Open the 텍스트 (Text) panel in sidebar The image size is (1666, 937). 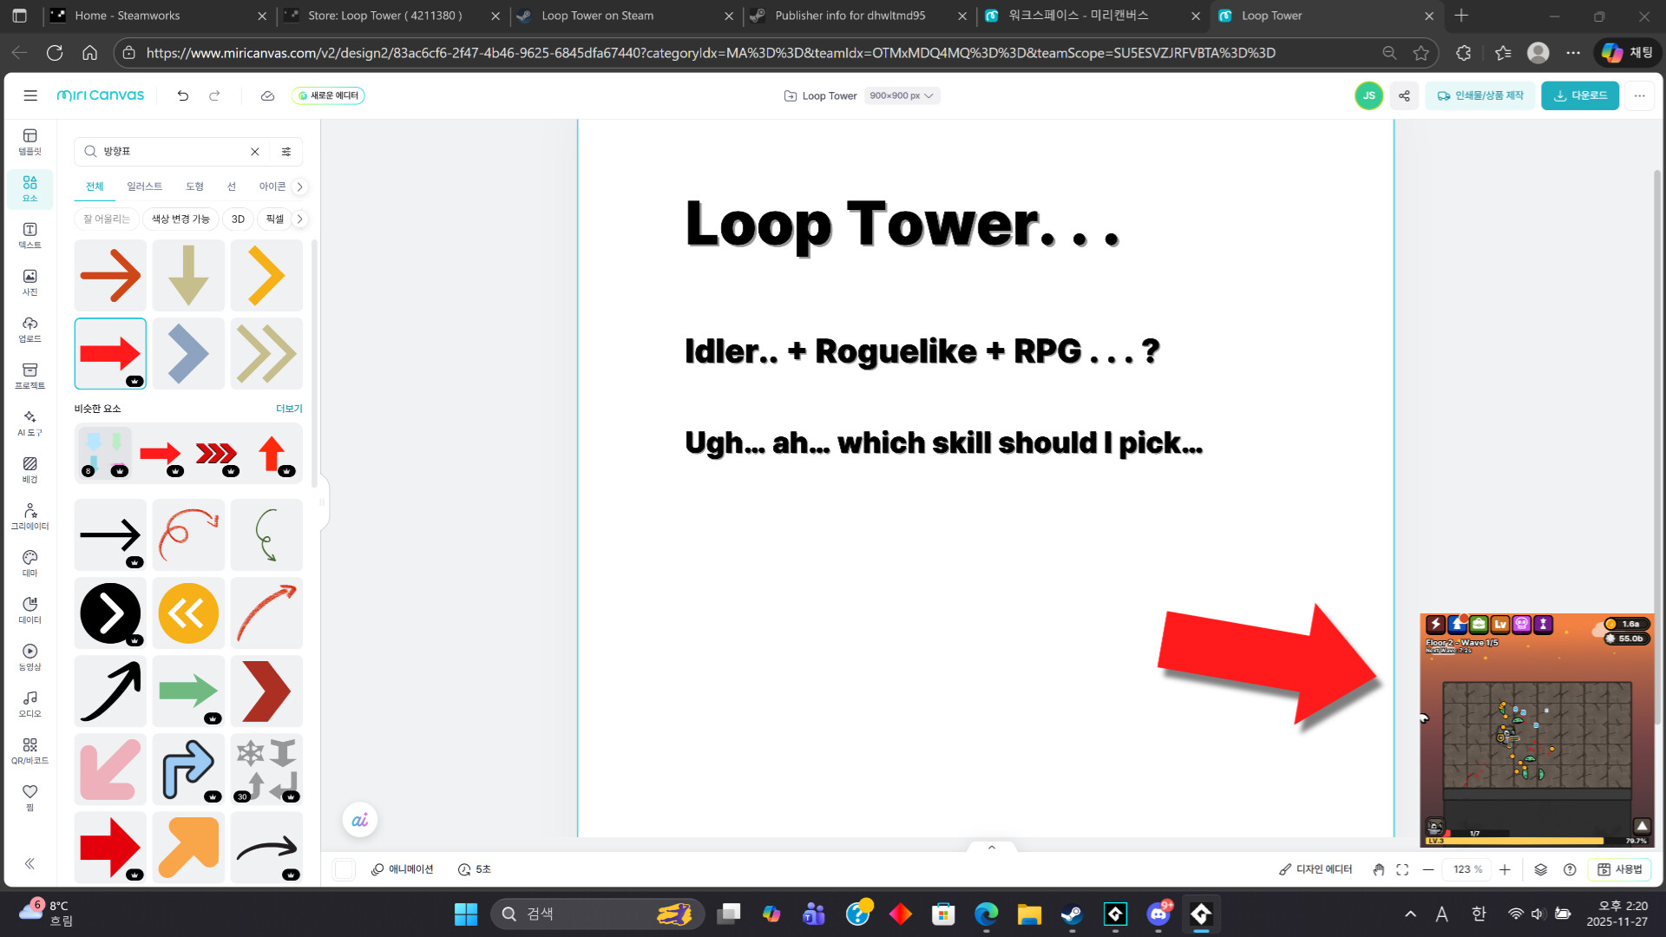30,235
